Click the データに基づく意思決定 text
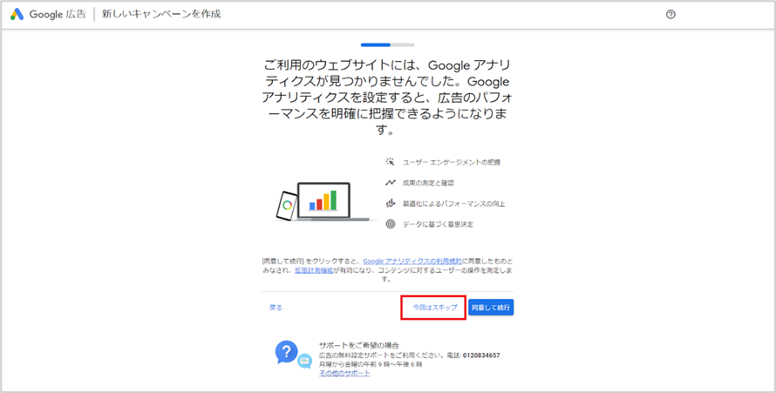 pos(438,225)
